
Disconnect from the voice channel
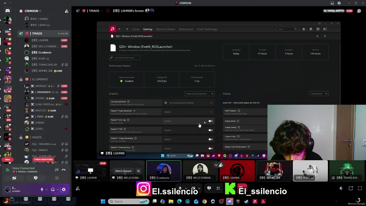pos(64,170)
